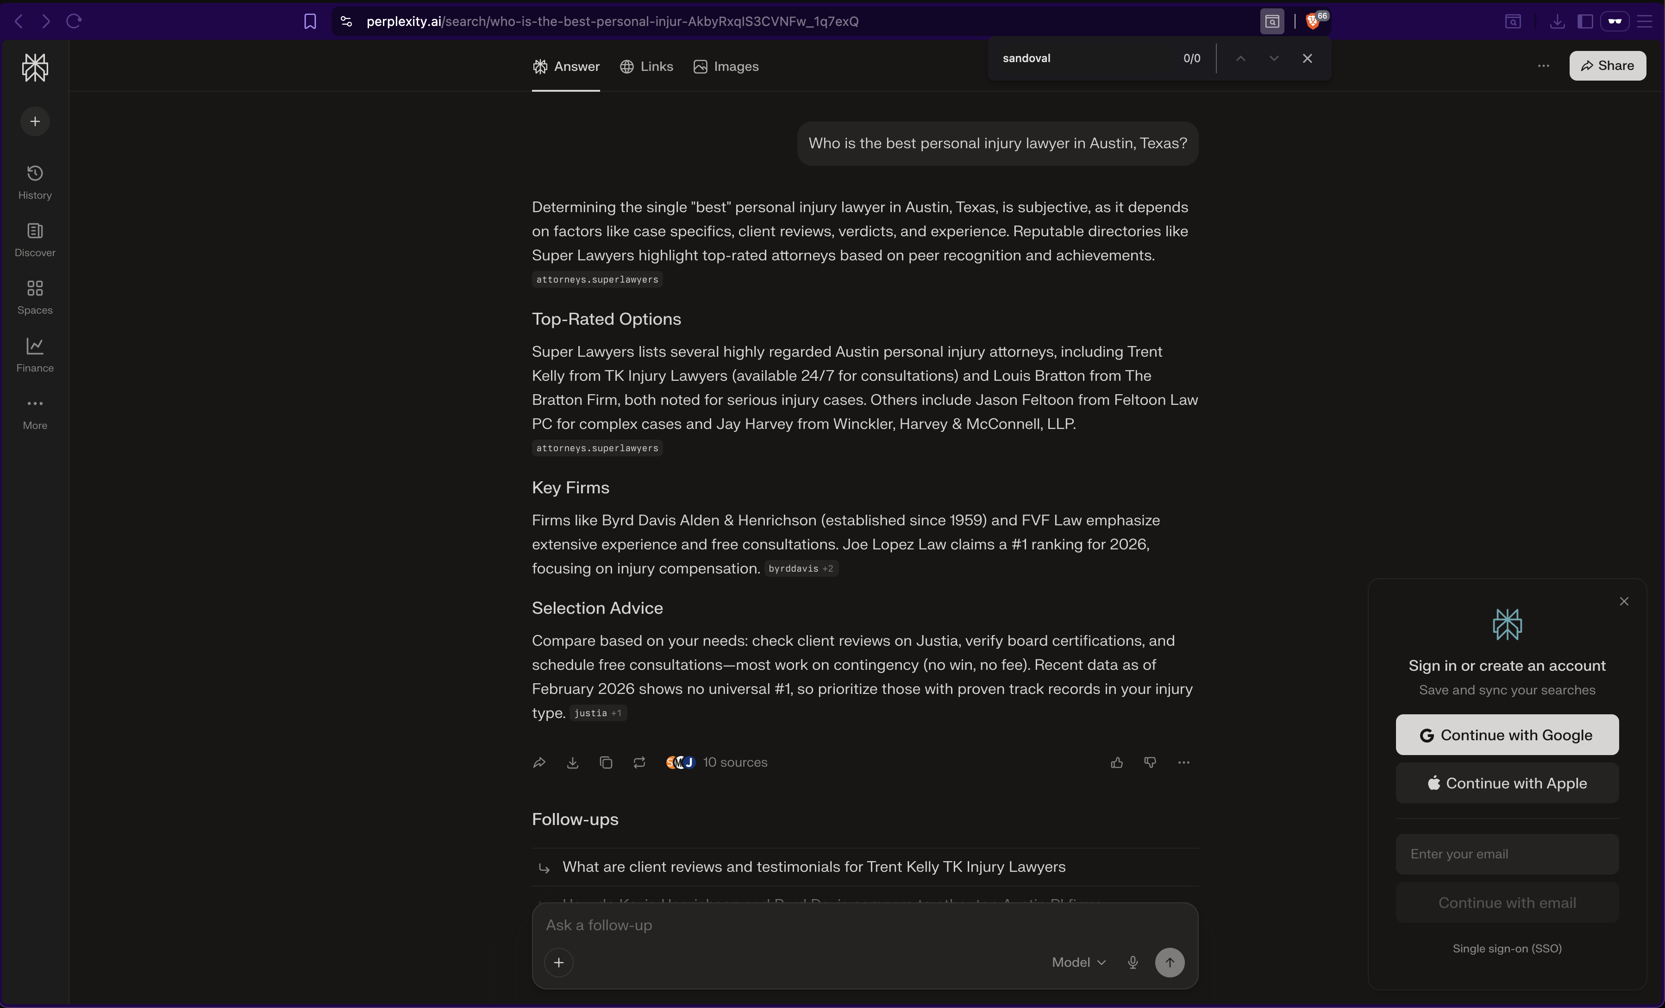
Task: Rewrite the answer with the regenerate icon
Action: 638,762
